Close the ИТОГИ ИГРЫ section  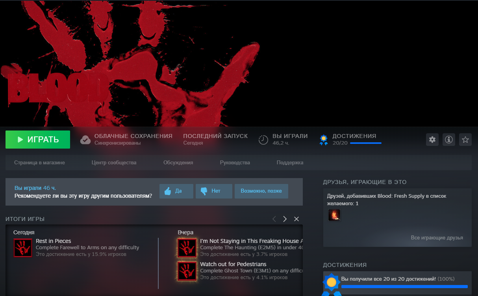tap(296, 219)
